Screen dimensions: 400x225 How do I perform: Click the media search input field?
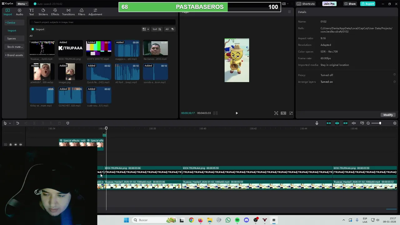pyautogui.click(x=102, y=22)
